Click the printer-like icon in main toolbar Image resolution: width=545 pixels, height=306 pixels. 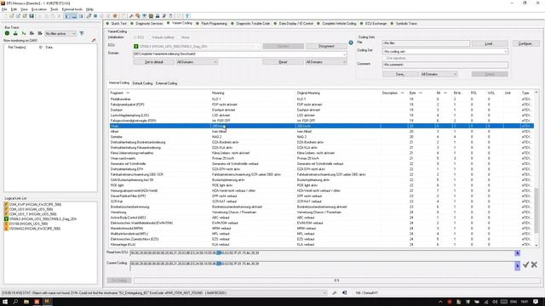pyautogui.click(x=158, y=16)
